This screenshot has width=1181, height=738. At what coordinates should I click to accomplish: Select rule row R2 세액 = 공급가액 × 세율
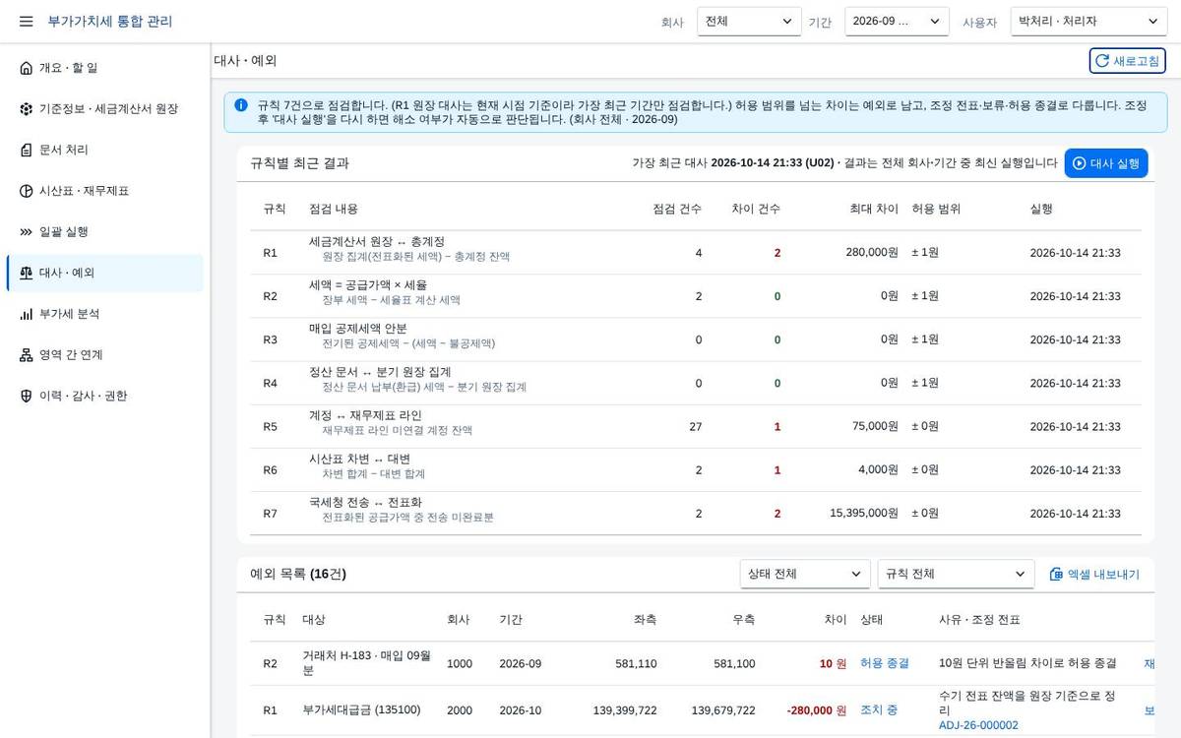click(x=696, y=296)
